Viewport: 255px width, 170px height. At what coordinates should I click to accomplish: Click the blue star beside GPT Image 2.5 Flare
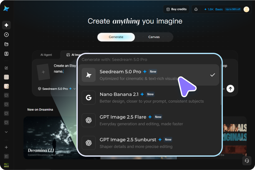tap(150, 117)
